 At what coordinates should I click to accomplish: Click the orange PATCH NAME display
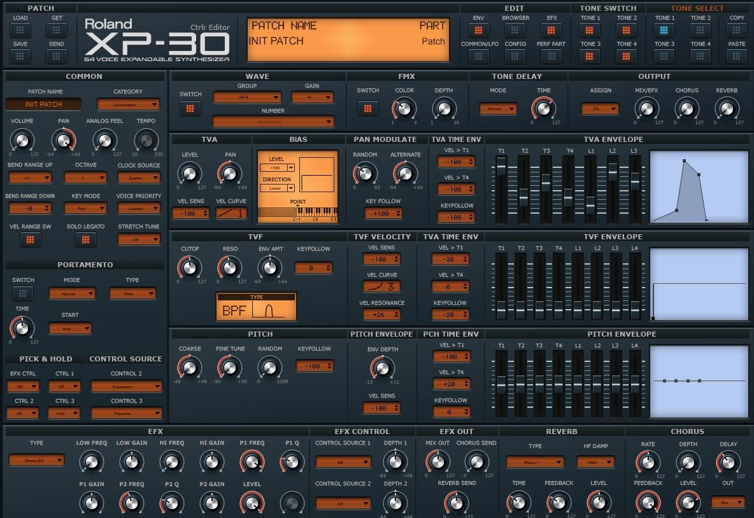pyautogui.click(x=348, y=40)
